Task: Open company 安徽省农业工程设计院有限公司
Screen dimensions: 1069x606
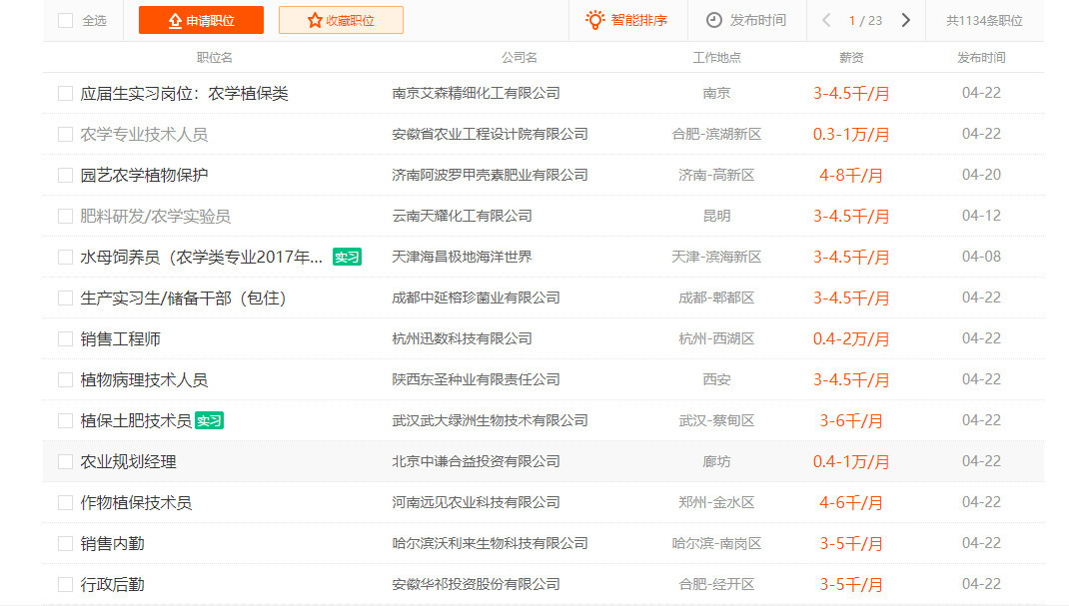Action: pos(490,134)
